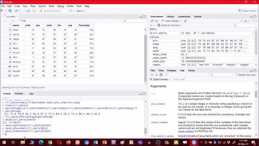Open the New File dropdown arrow
The image size is (259, 146).
[5, 11]
